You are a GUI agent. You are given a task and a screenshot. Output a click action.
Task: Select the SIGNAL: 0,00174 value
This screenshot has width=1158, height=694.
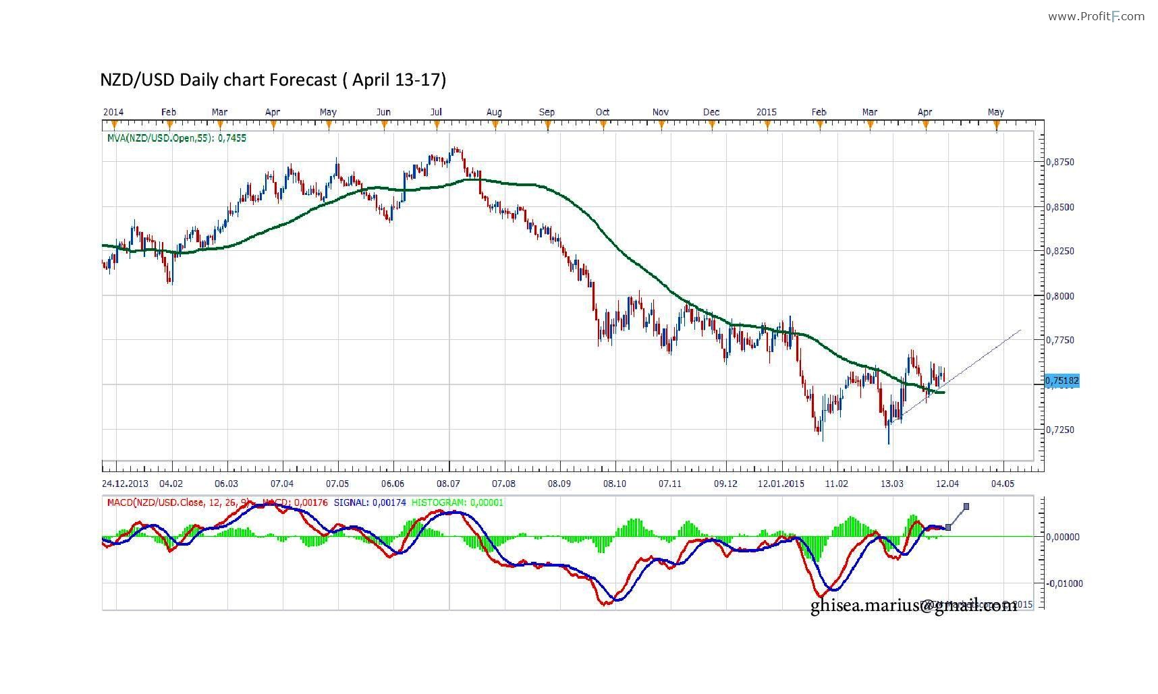click(370, 502)
